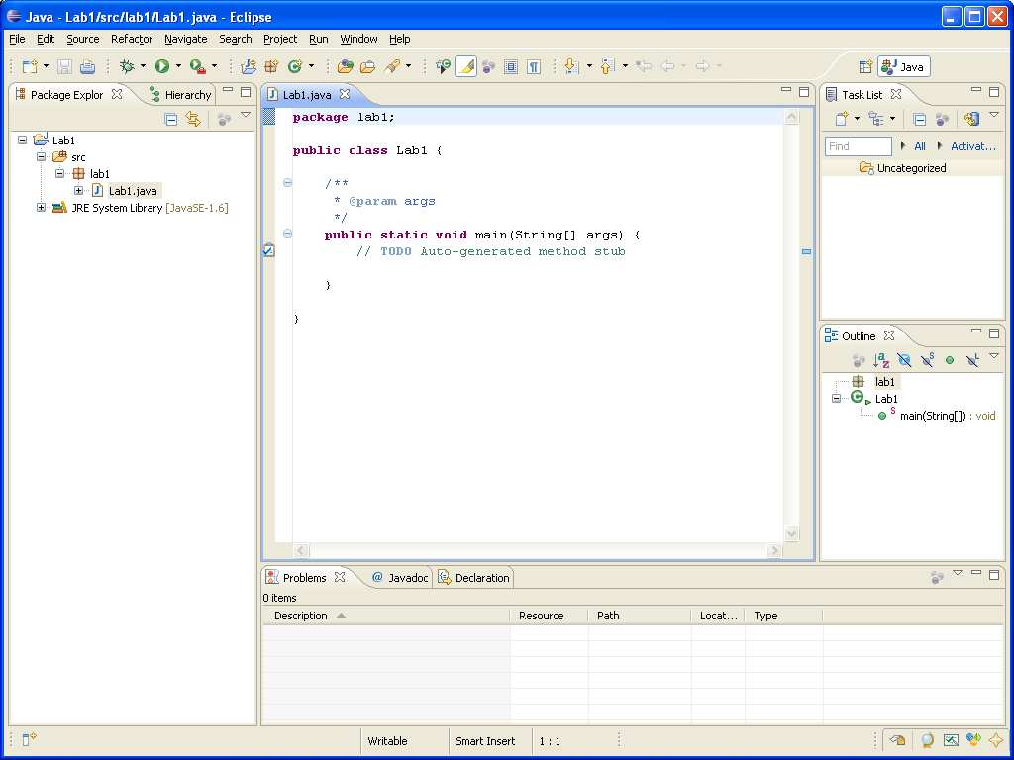Expand the JRE System Library node
The image size is (1014, 760).
tap(41, 208)
